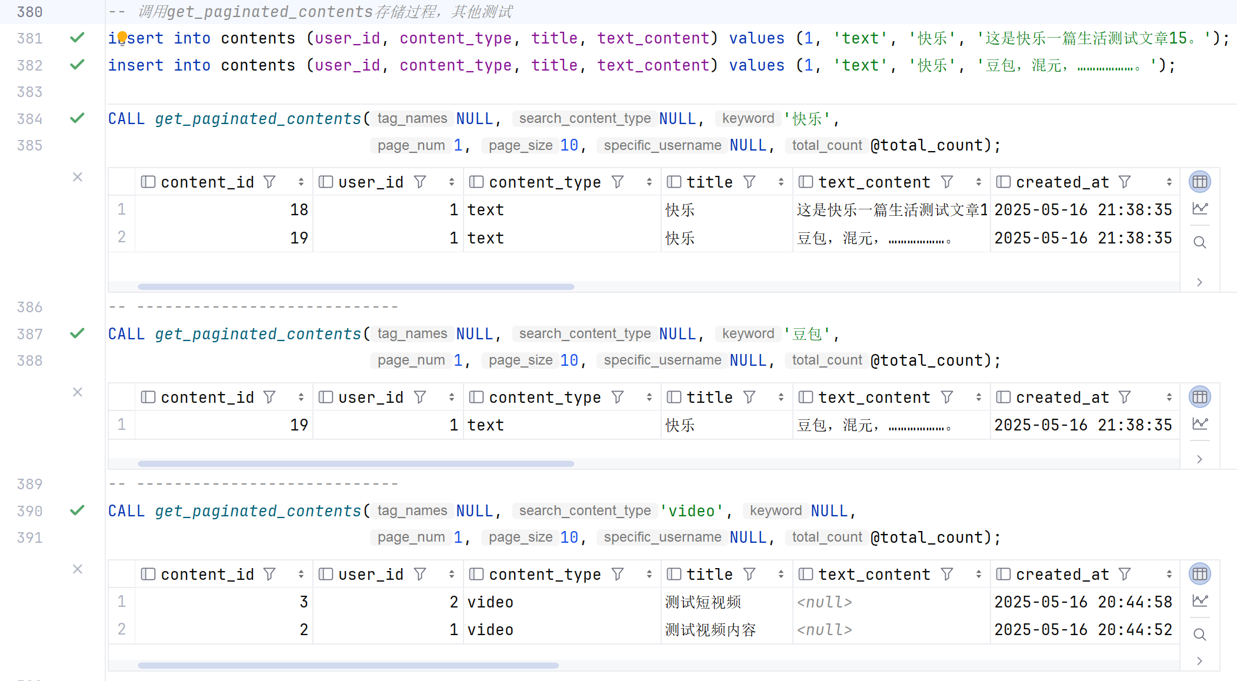Open chart view in first result panel
This screenshot has height=681, width=1237.
point(1200,209)
